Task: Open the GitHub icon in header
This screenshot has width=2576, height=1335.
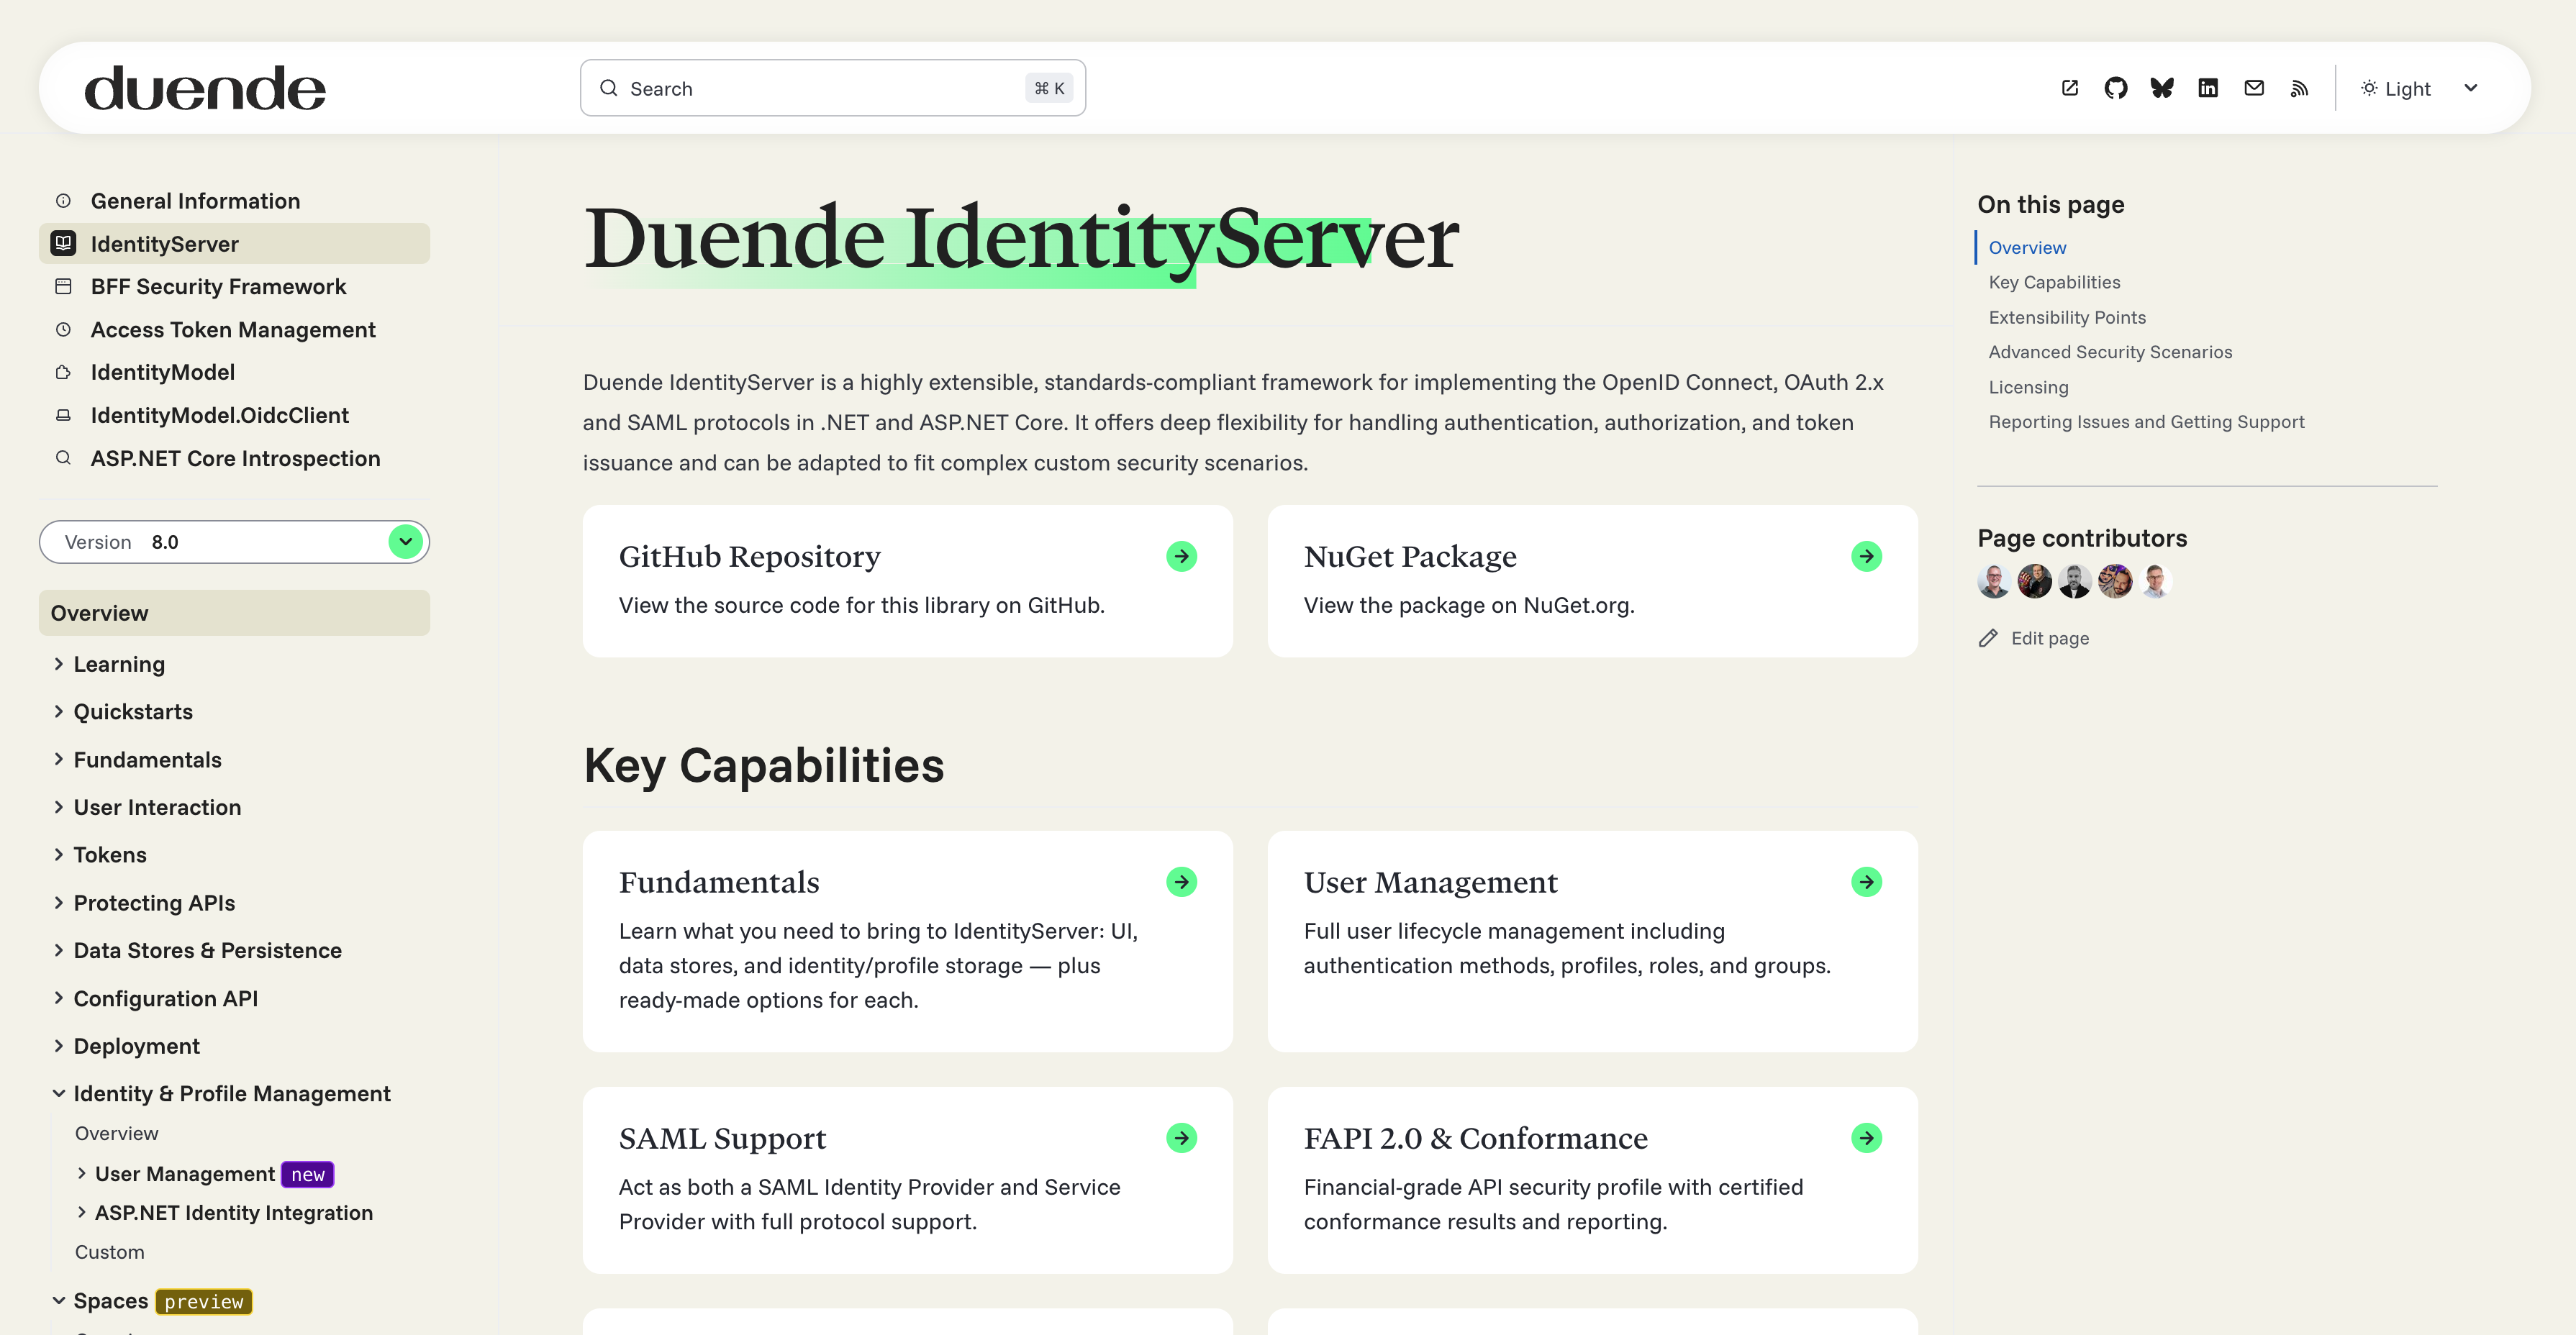Action: tap(2116, 88)
